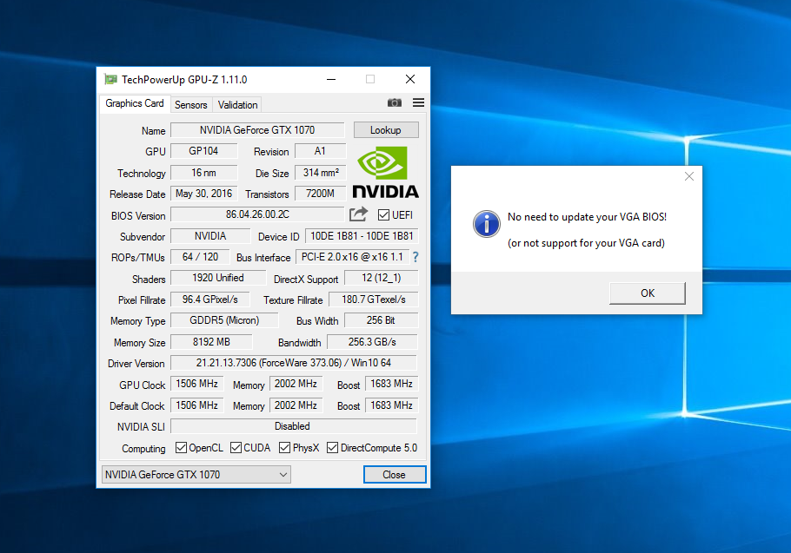
Task: Click the BIOS share/export arrow icon
Action: coord(359,214)
